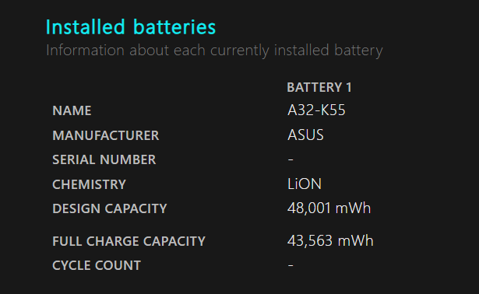This screenshot has width=479, height=294.
Task: Click the Installed batteries heading
Action: (131, 27)
